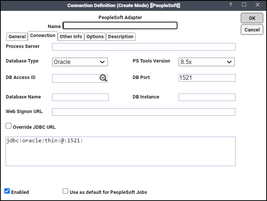This screenshot has width=267, height=201.
Task: Confirm with the OK button
Action: (252, 18)
